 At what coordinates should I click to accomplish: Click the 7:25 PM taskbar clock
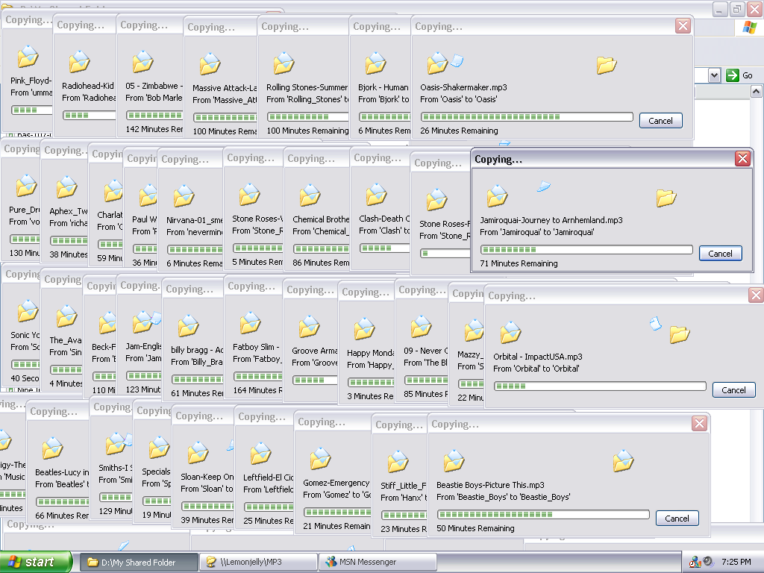[736, 562]
